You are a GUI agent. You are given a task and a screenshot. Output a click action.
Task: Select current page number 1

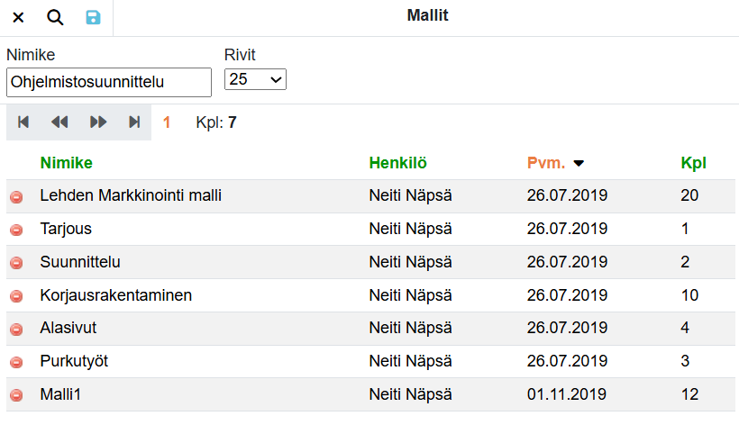(167, 122)
